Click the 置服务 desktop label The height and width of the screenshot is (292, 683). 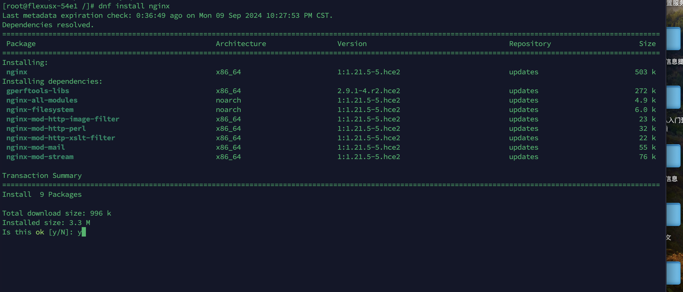675,3
